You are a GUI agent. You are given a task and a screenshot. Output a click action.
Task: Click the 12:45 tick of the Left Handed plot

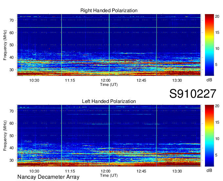pyautogui.click(x=141, y=171)
